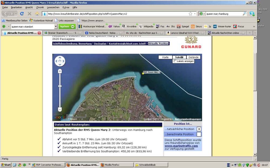This screenshot has width=270, height=168.
Task: Switch to the Bremer Stammtisch tab
Action: click(x=63, y=33)
